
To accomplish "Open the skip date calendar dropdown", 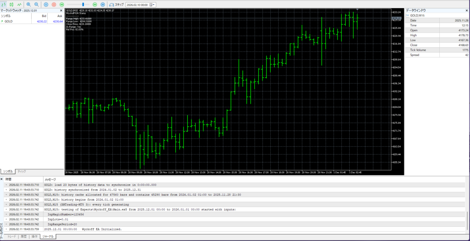I will [153, 4].
